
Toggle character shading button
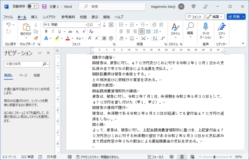point(104,38)
